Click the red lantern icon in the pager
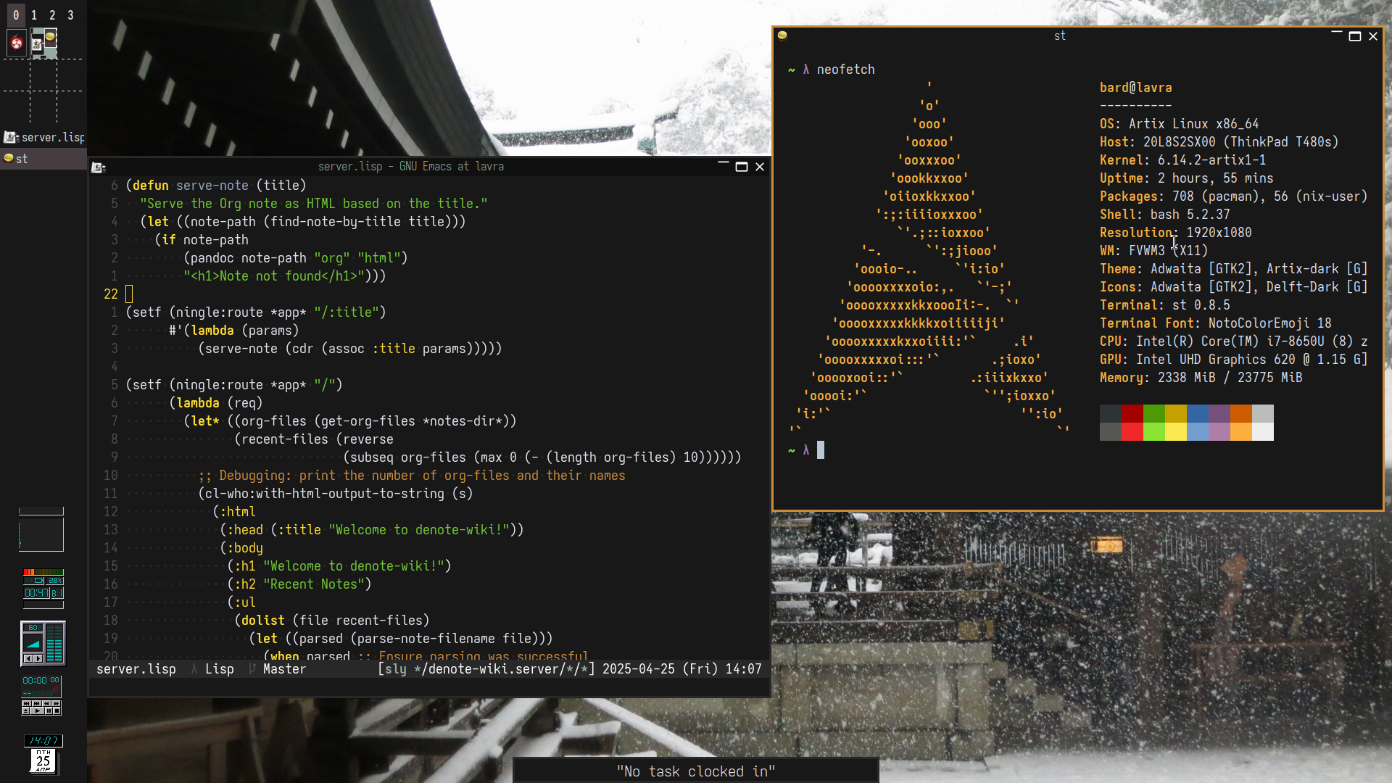 pyautogui.click(x=16, y=43)
